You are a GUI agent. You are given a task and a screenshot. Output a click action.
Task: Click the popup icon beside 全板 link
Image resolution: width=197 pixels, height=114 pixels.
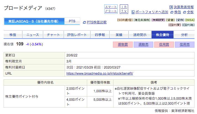pyautogui.click(x=185, y=12)
